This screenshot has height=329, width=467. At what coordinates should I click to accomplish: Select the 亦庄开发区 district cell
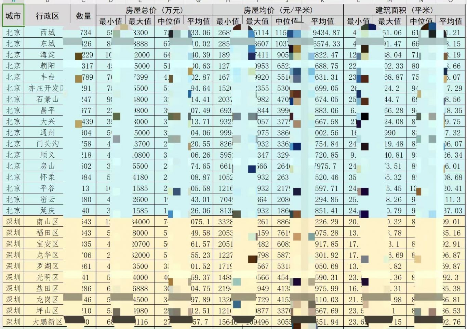tap(48, 88)
